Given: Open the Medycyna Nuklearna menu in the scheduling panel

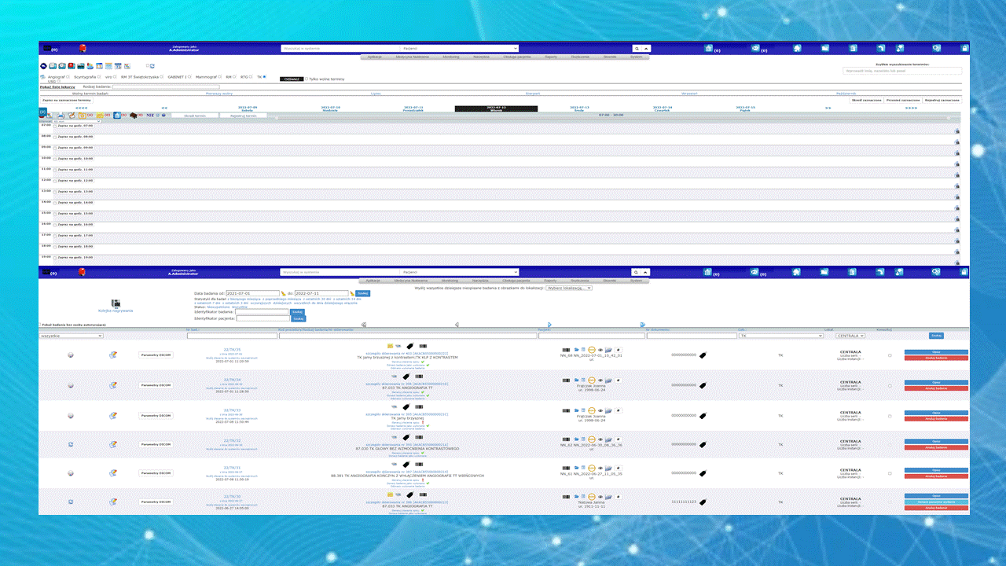Looking at the screenshot, I should (x=412, y=57).
